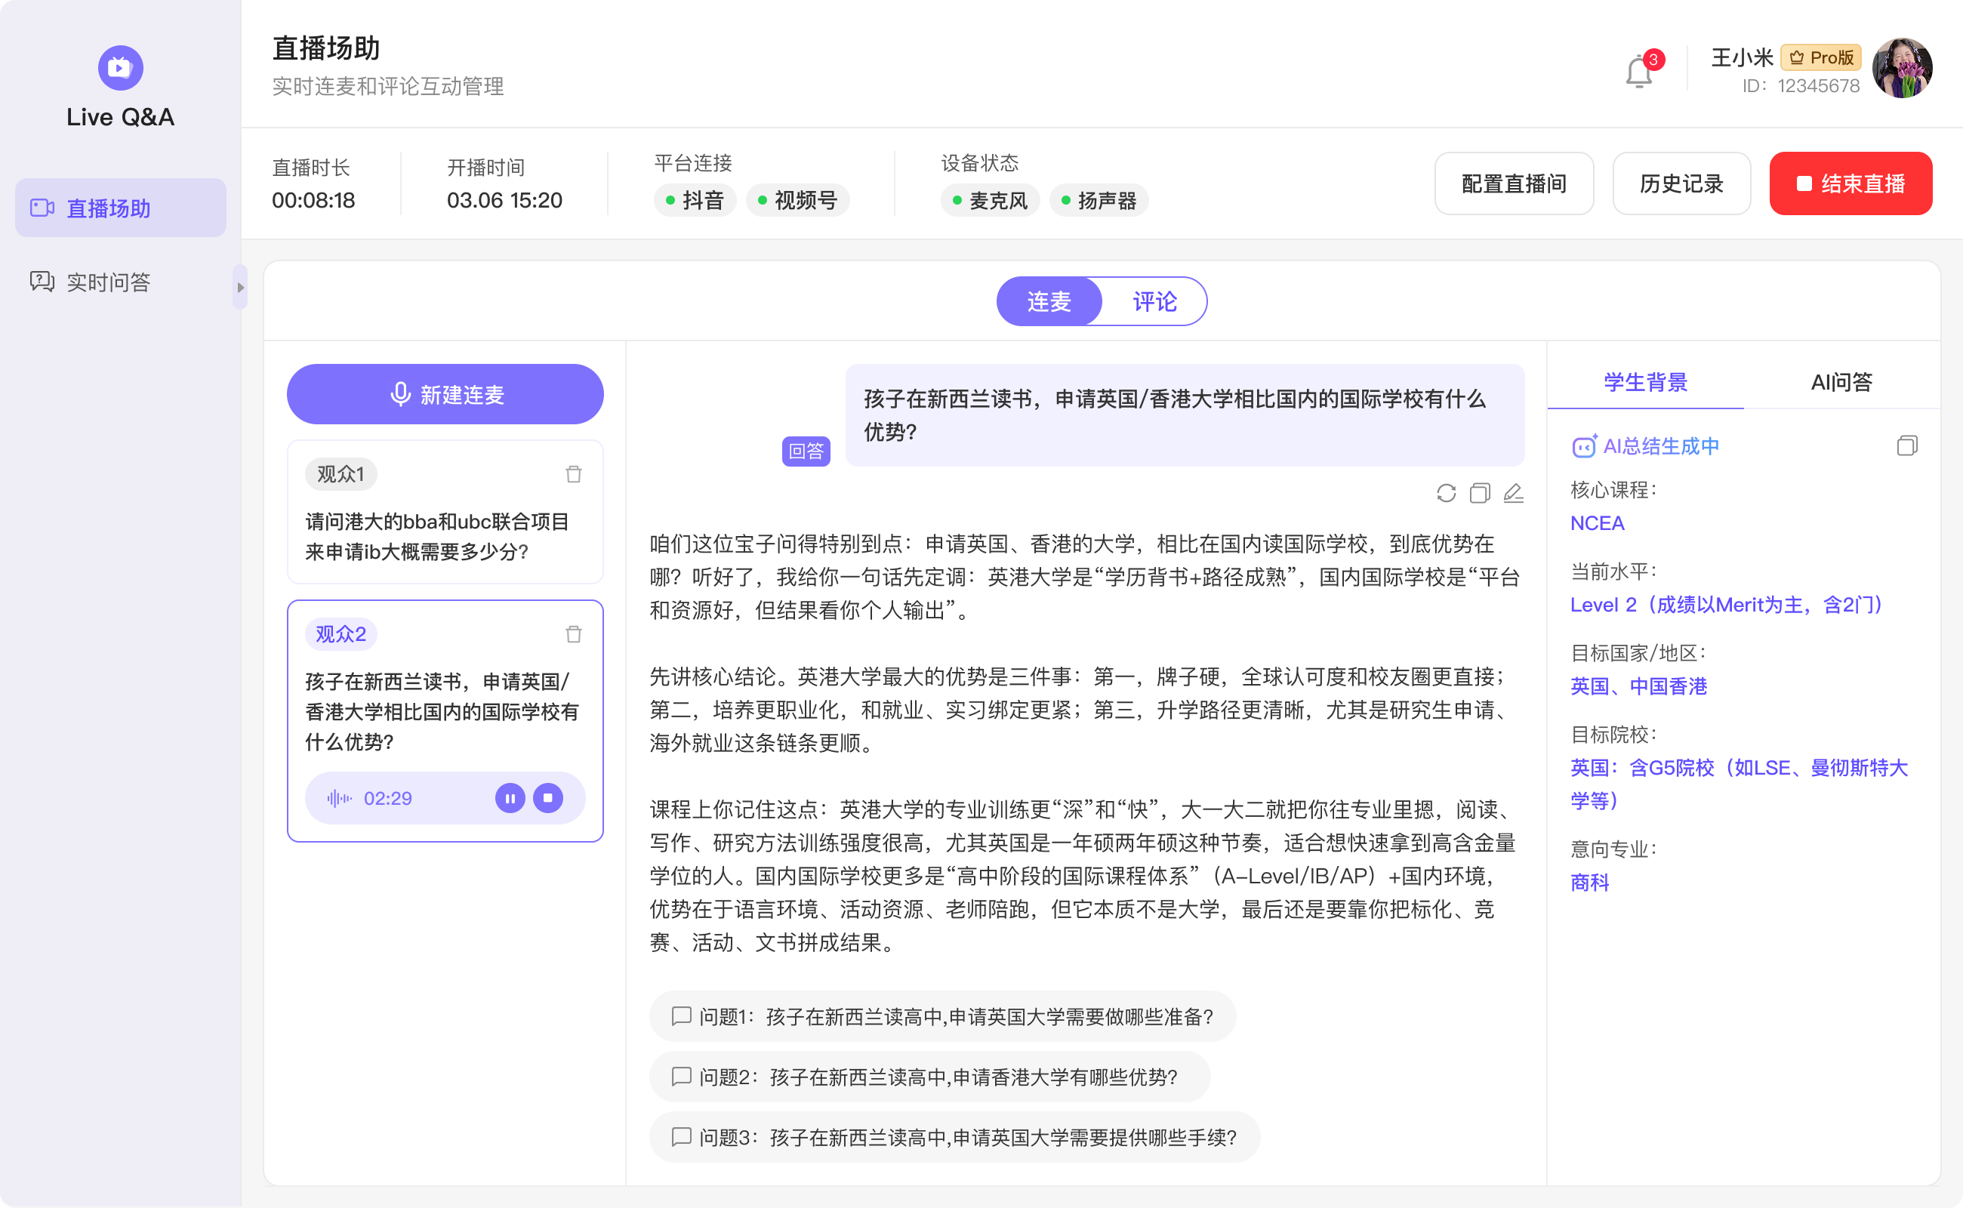Switch the toggle to 评论
This screenshot has height=1208, width=1963.
point(1154,301)
